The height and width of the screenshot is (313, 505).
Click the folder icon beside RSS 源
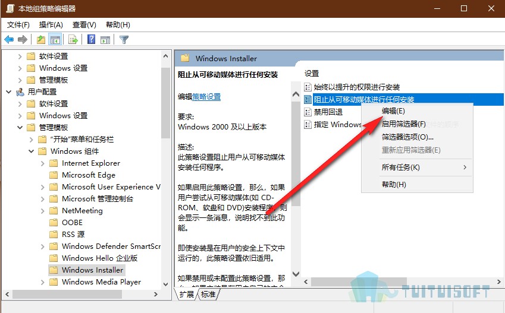click(54, 234)
